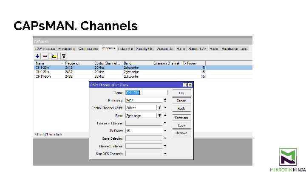Click the Comment button in dialog
This screenshot has width=306, height=172.
(181, 118)
